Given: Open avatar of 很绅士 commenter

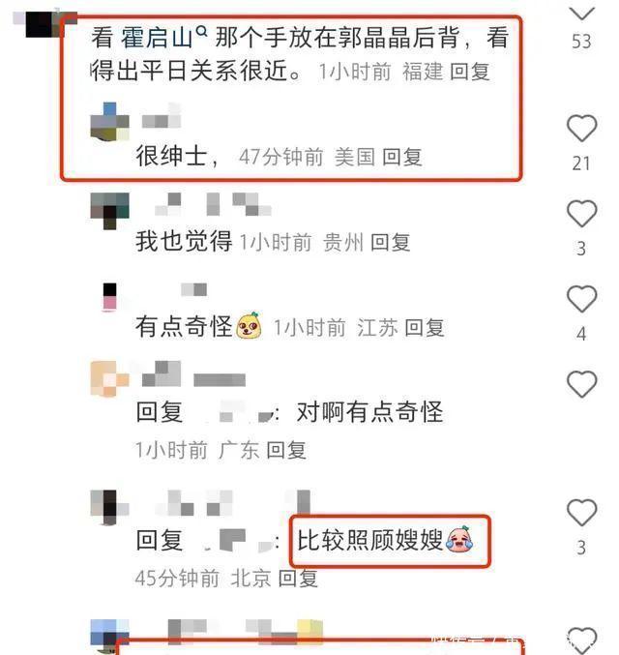Looking at the screenshot, I should [110, 122].
